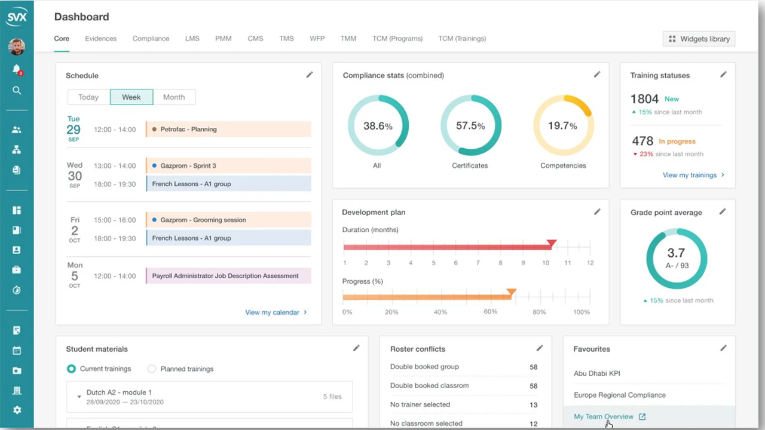
Task: Select the Current trainings radio button
Action: click(x=71, y=368)
